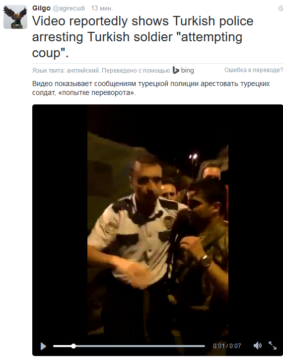Image resolution: width=283 pixels, height=357 pixels.
Task: Click the Russian translated tweet text
Action: tap(151, 88)
